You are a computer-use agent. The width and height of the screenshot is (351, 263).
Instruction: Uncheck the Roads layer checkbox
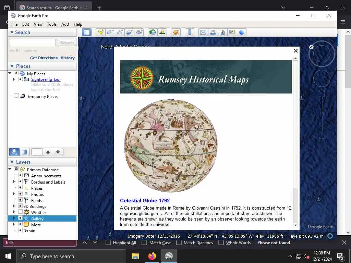pos(20,200)
